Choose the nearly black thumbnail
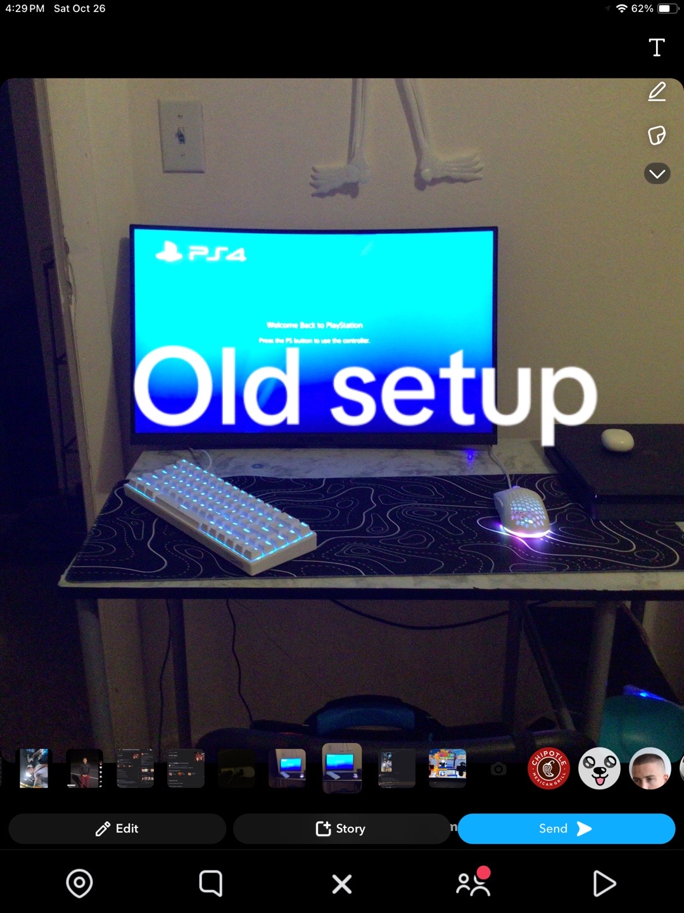The height and width of the screenshot is (913, 684). pos(237,768)
